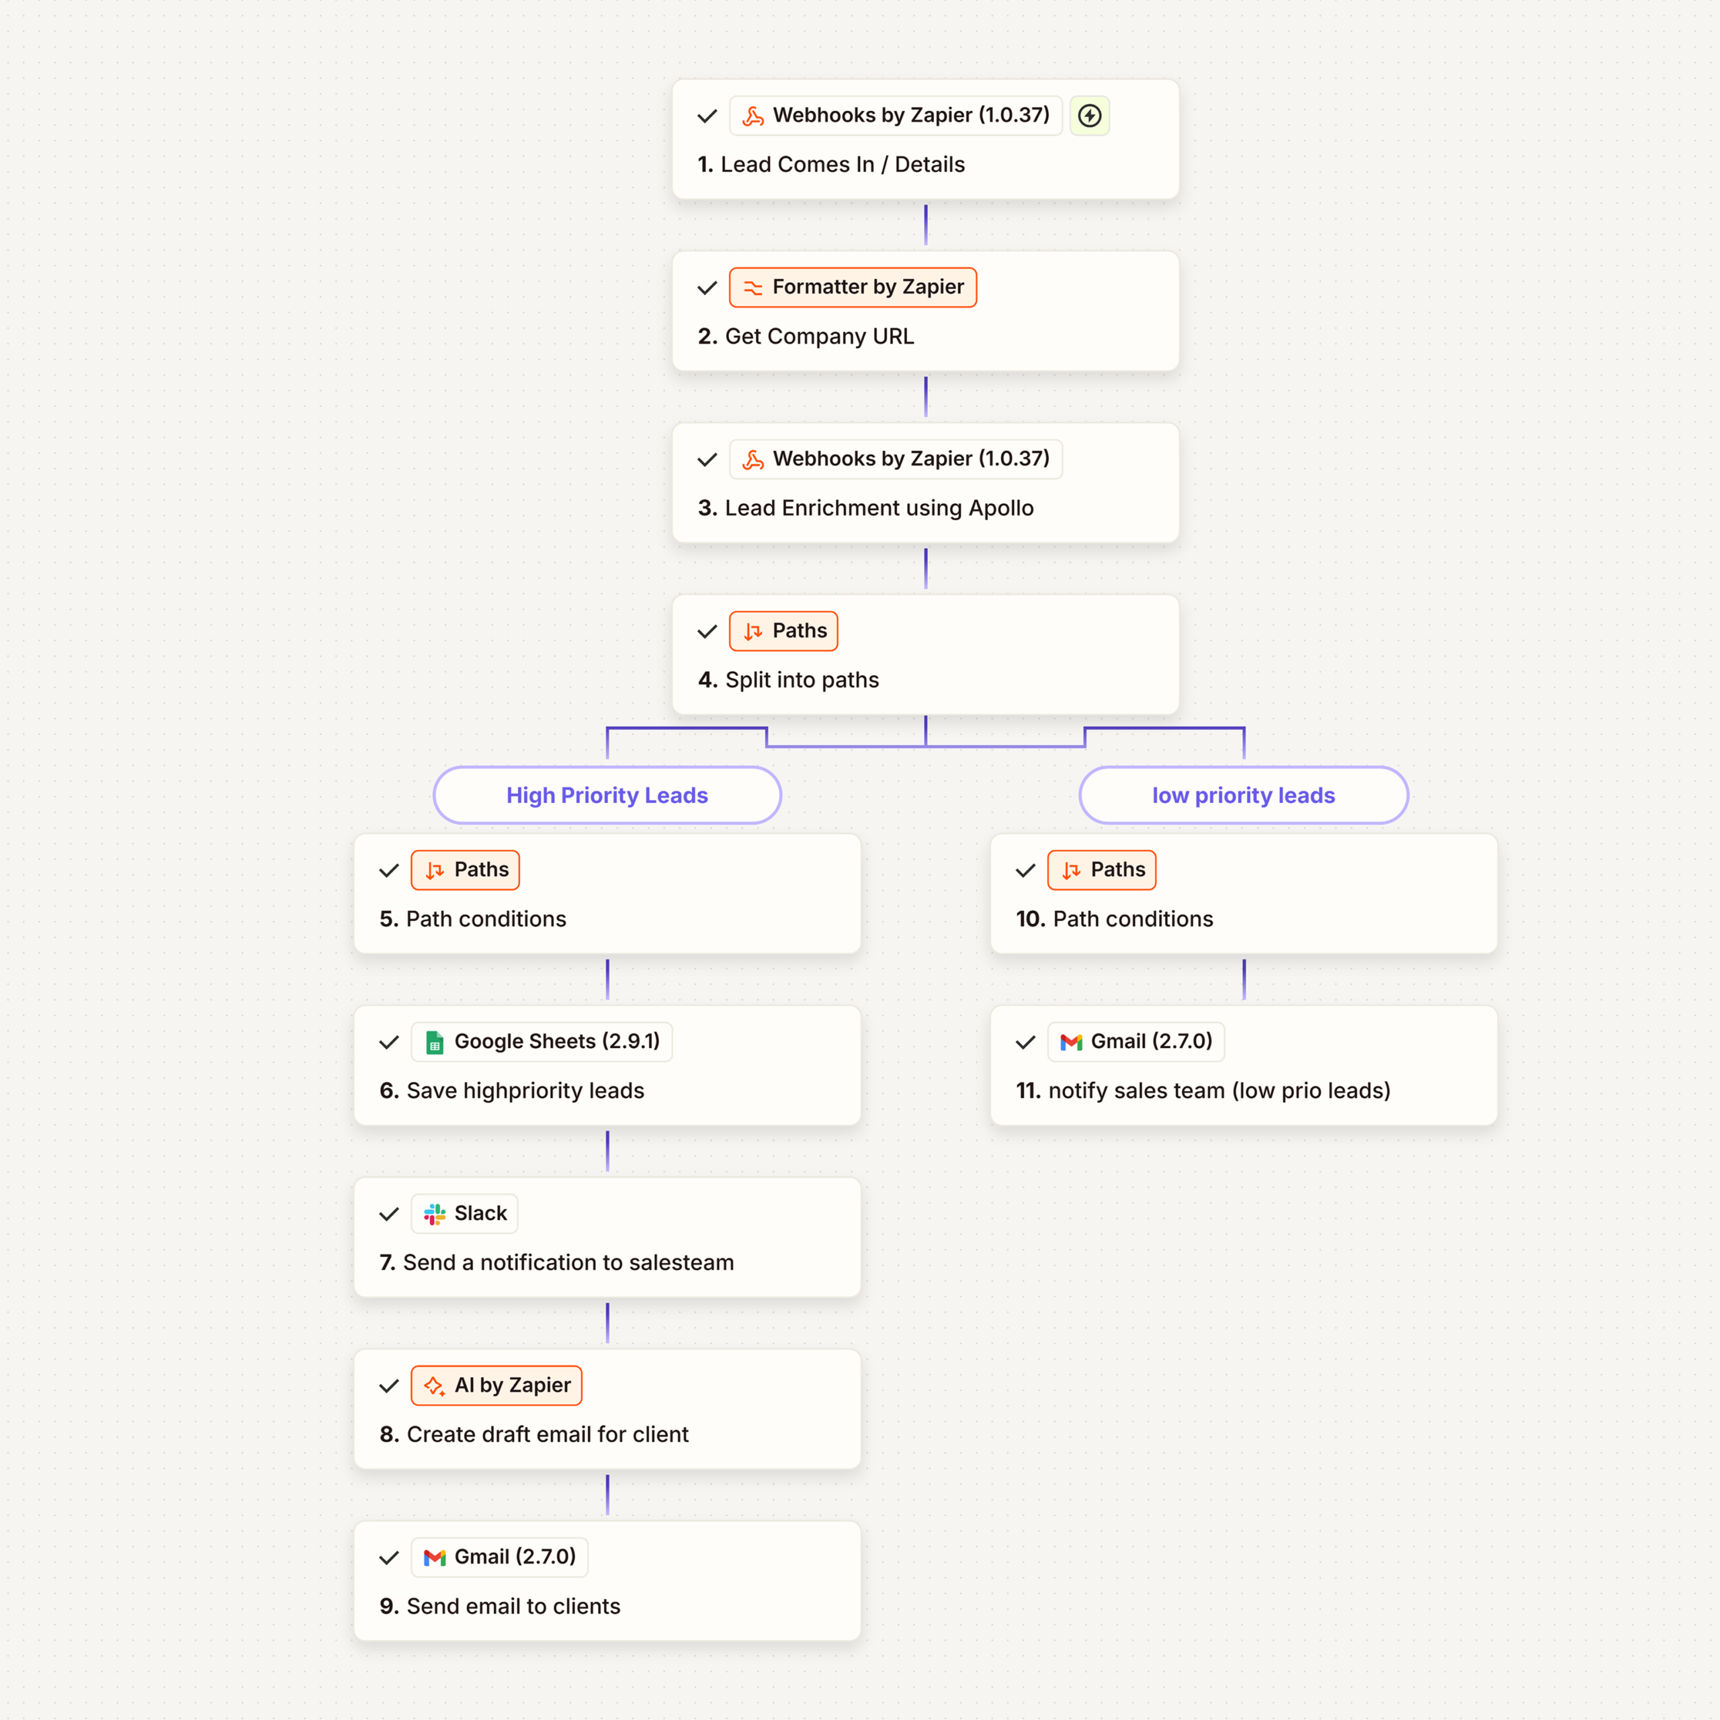Click the Google Sheets icon on step 6
Viewport: 1720px width, 1720px height.
tap(435, 1041)
